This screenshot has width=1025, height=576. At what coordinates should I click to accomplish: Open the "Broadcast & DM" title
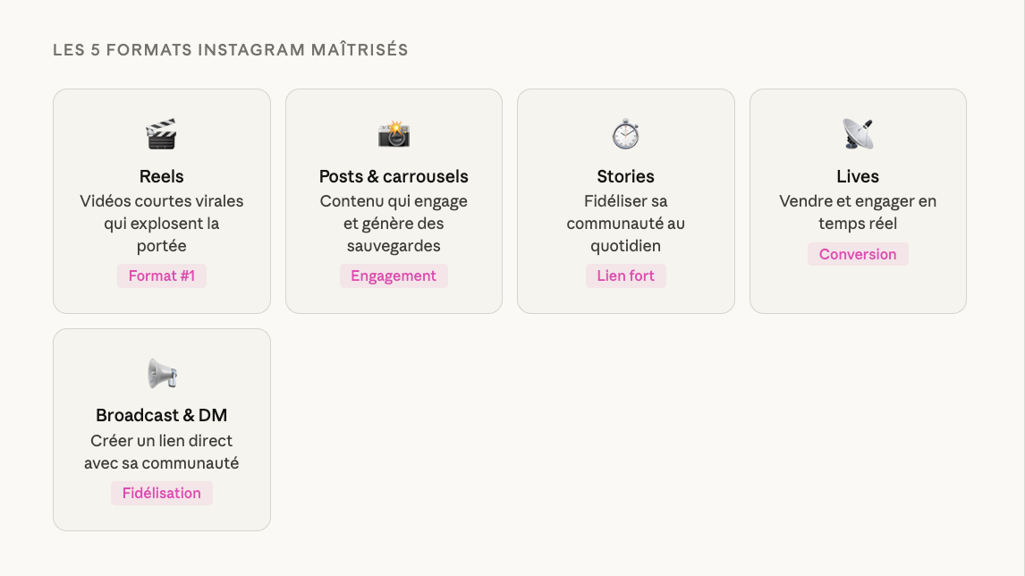pos(162,415)
